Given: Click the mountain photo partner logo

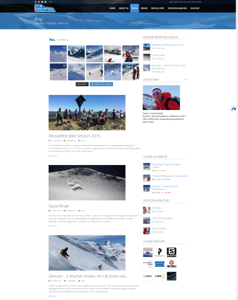Looking at the screenshot, I should [147, 252].
